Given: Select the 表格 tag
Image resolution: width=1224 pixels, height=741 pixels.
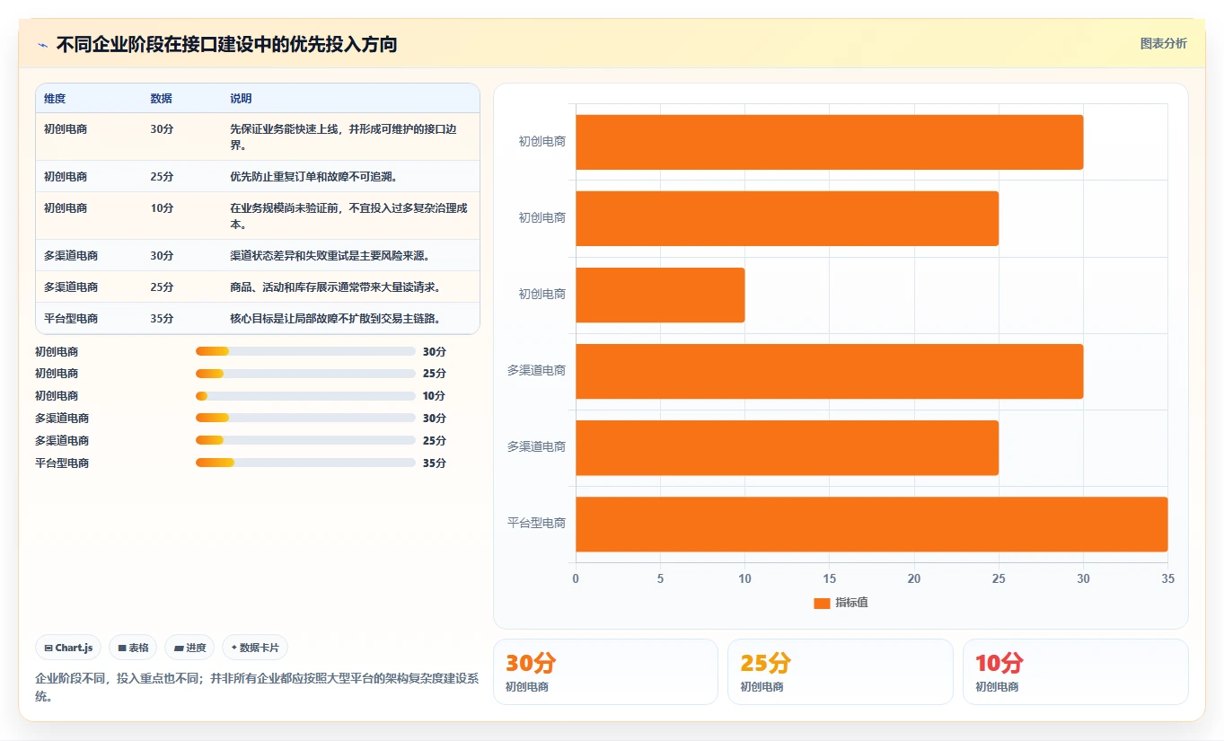Looking at the screenshot, I should (x=133, y=648).
